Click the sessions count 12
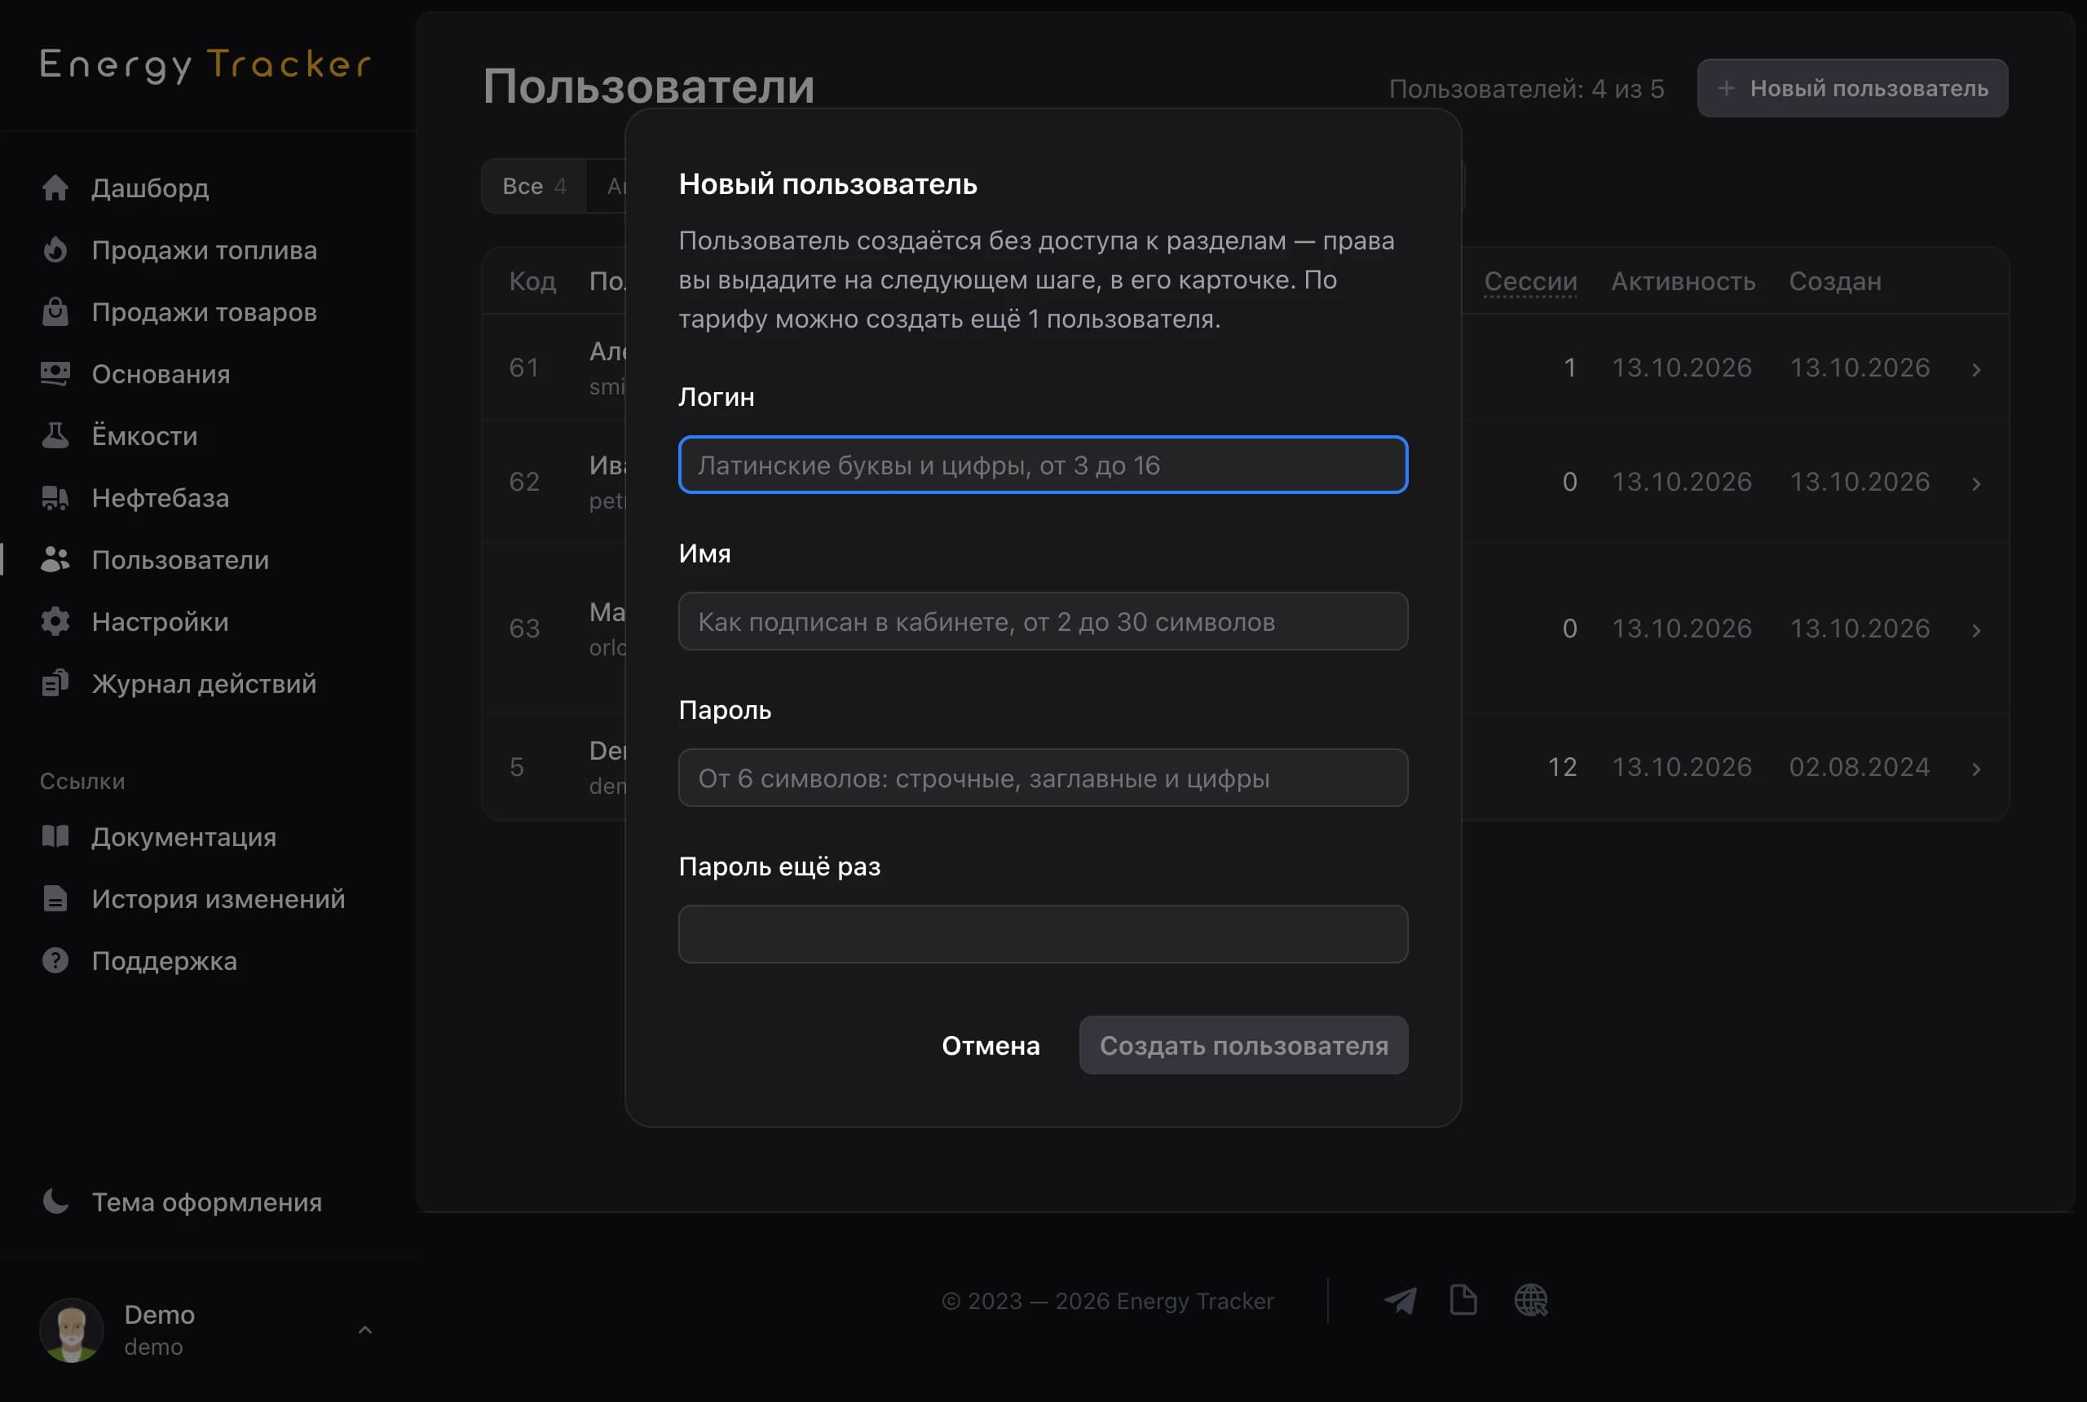The height and width of the screenshot is (1402, 2087). pyautogui.click(x=1562, y=767)
